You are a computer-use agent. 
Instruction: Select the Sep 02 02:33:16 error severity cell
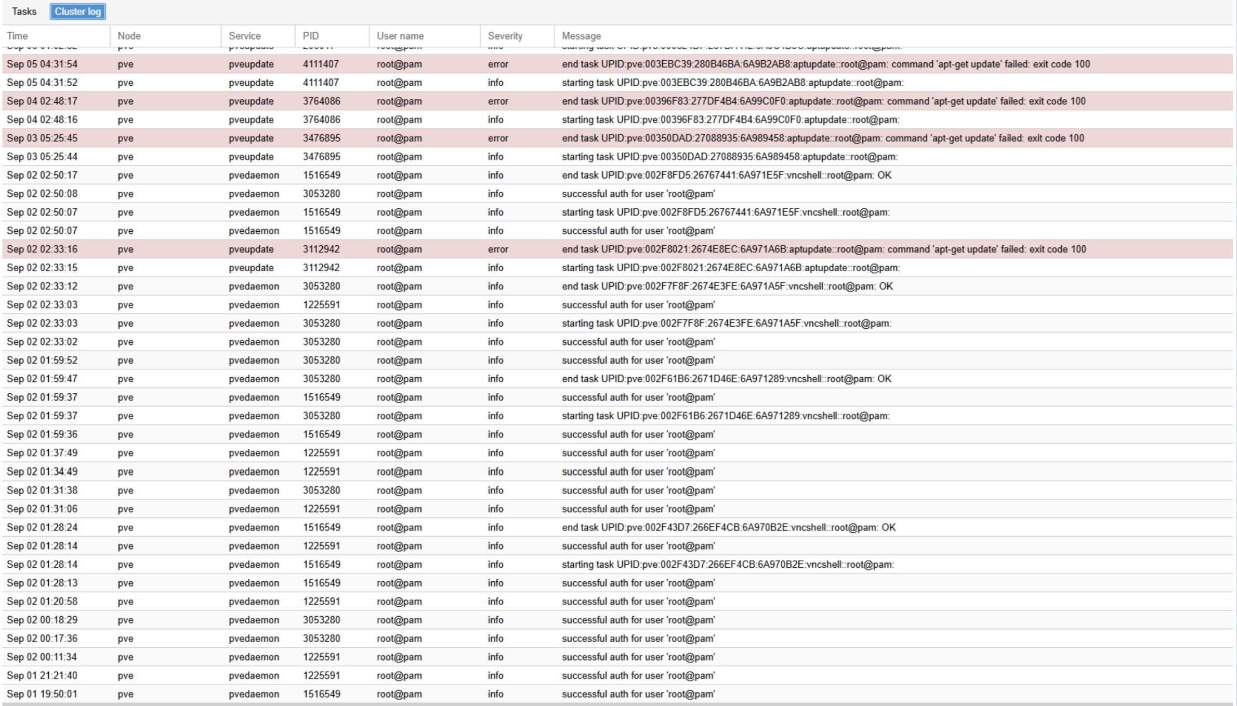498,249
